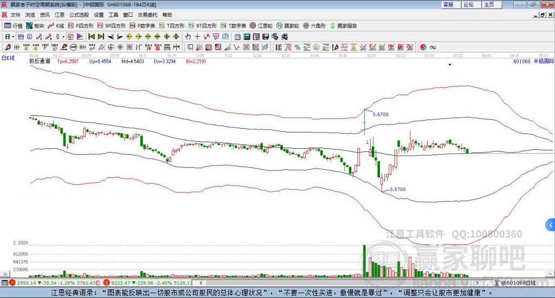Select the zigzag wave line tool

point(237,47)
